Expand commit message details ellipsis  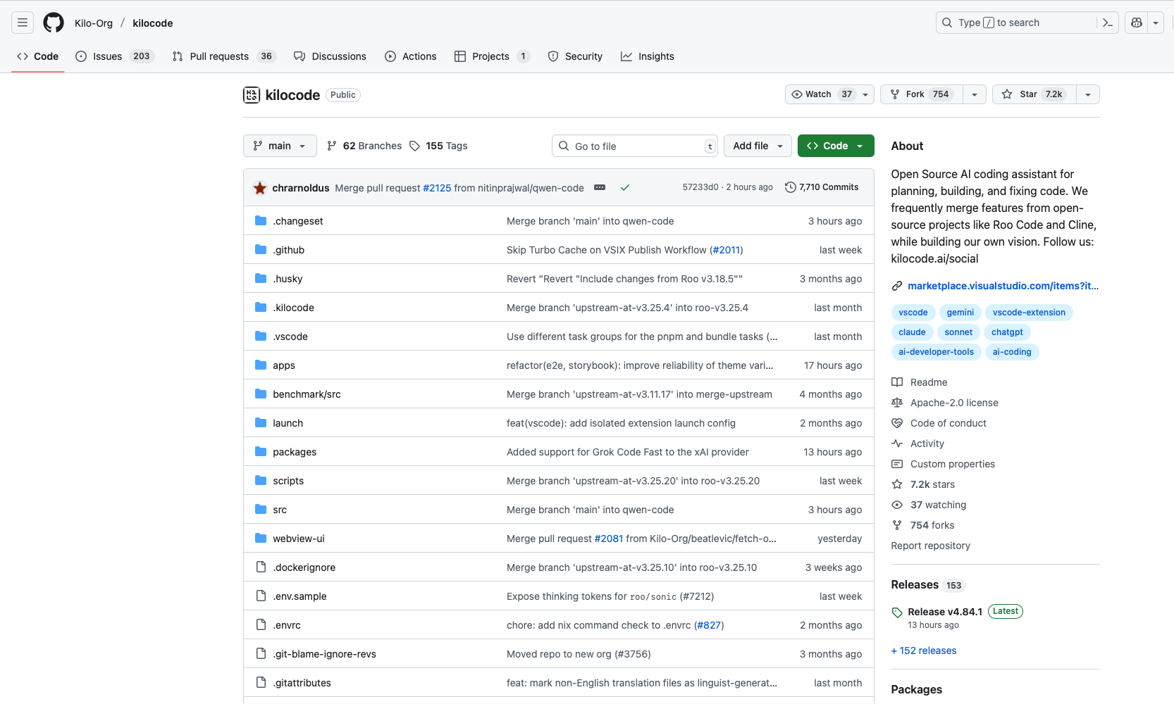pos(600,187)
